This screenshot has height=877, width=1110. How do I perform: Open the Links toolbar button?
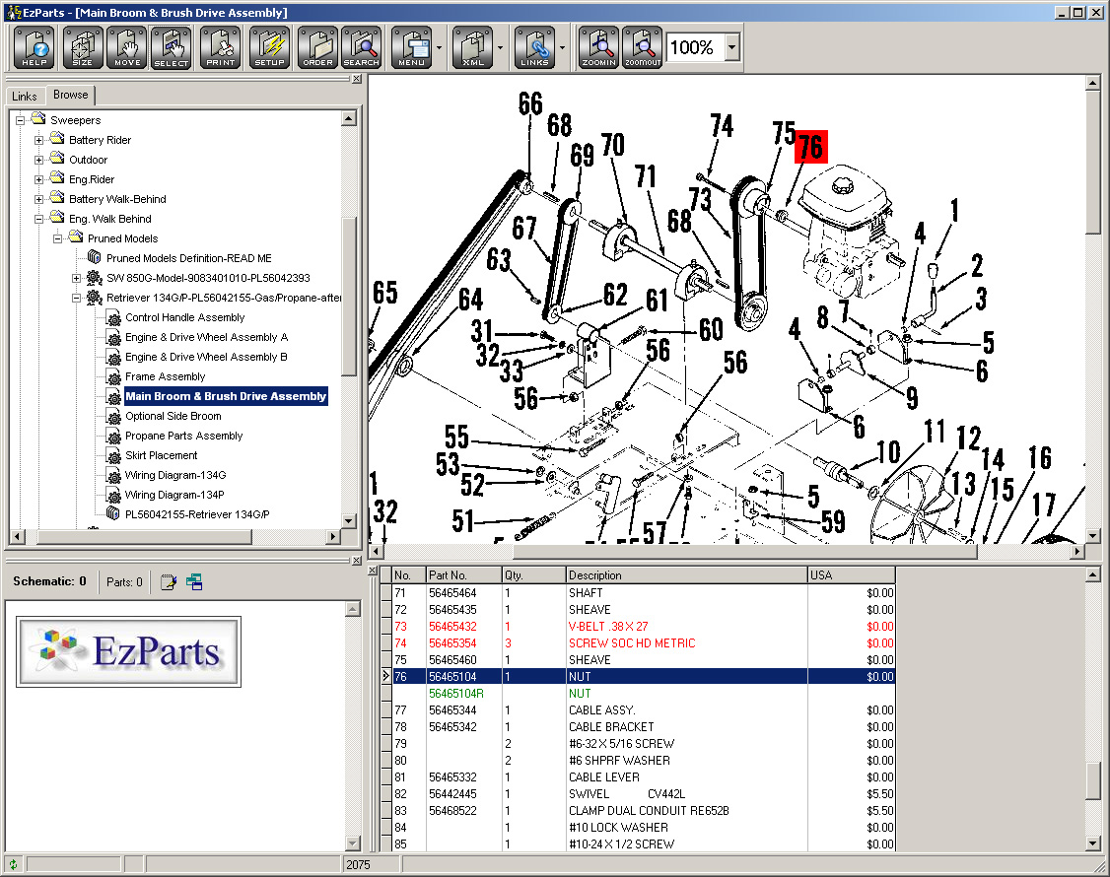[x=534, y=47]
